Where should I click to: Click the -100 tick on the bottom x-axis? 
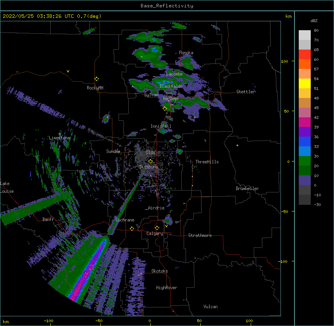coord(48,321)
